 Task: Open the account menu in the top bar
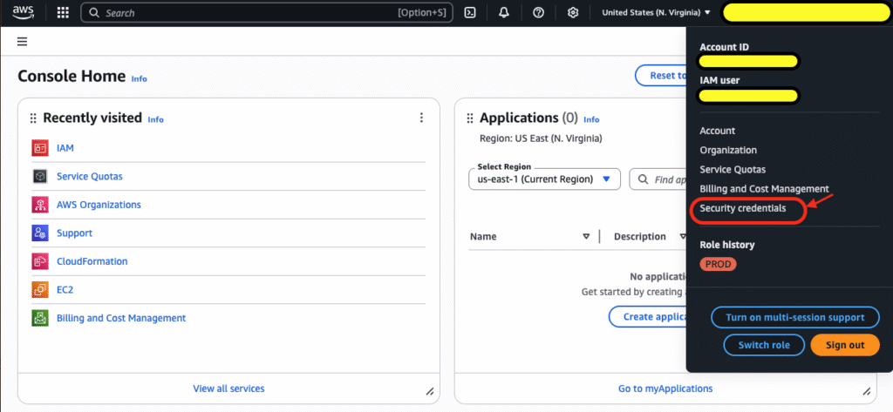coord(805,12)
